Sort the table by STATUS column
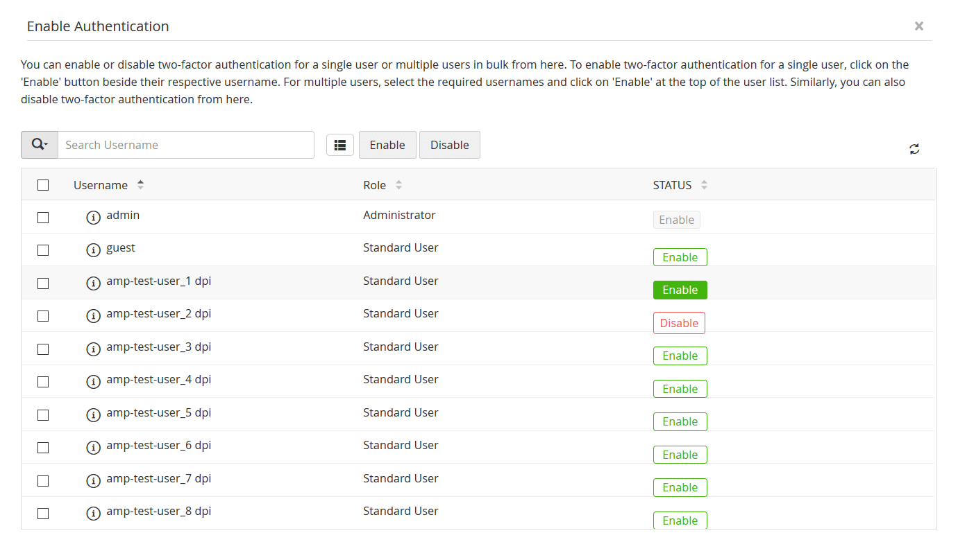 (x=704, y=185)
